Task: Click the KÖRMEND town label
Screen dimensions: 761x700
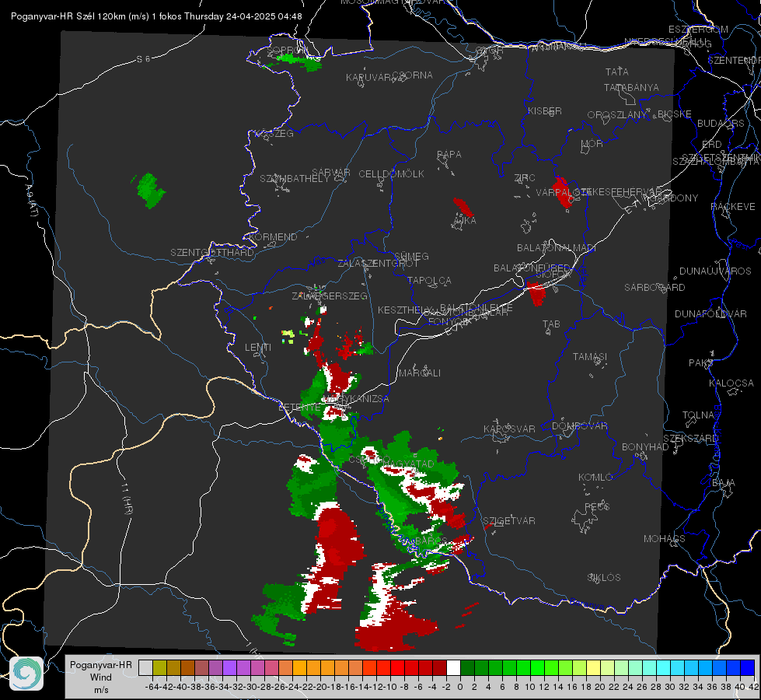Action: 273,237
